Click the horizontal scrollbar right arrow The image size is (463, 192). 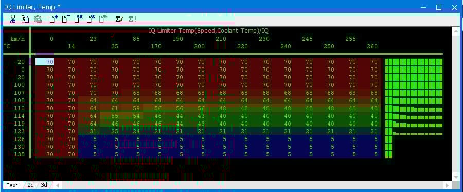pyautogui.click(x=448, y=185)
